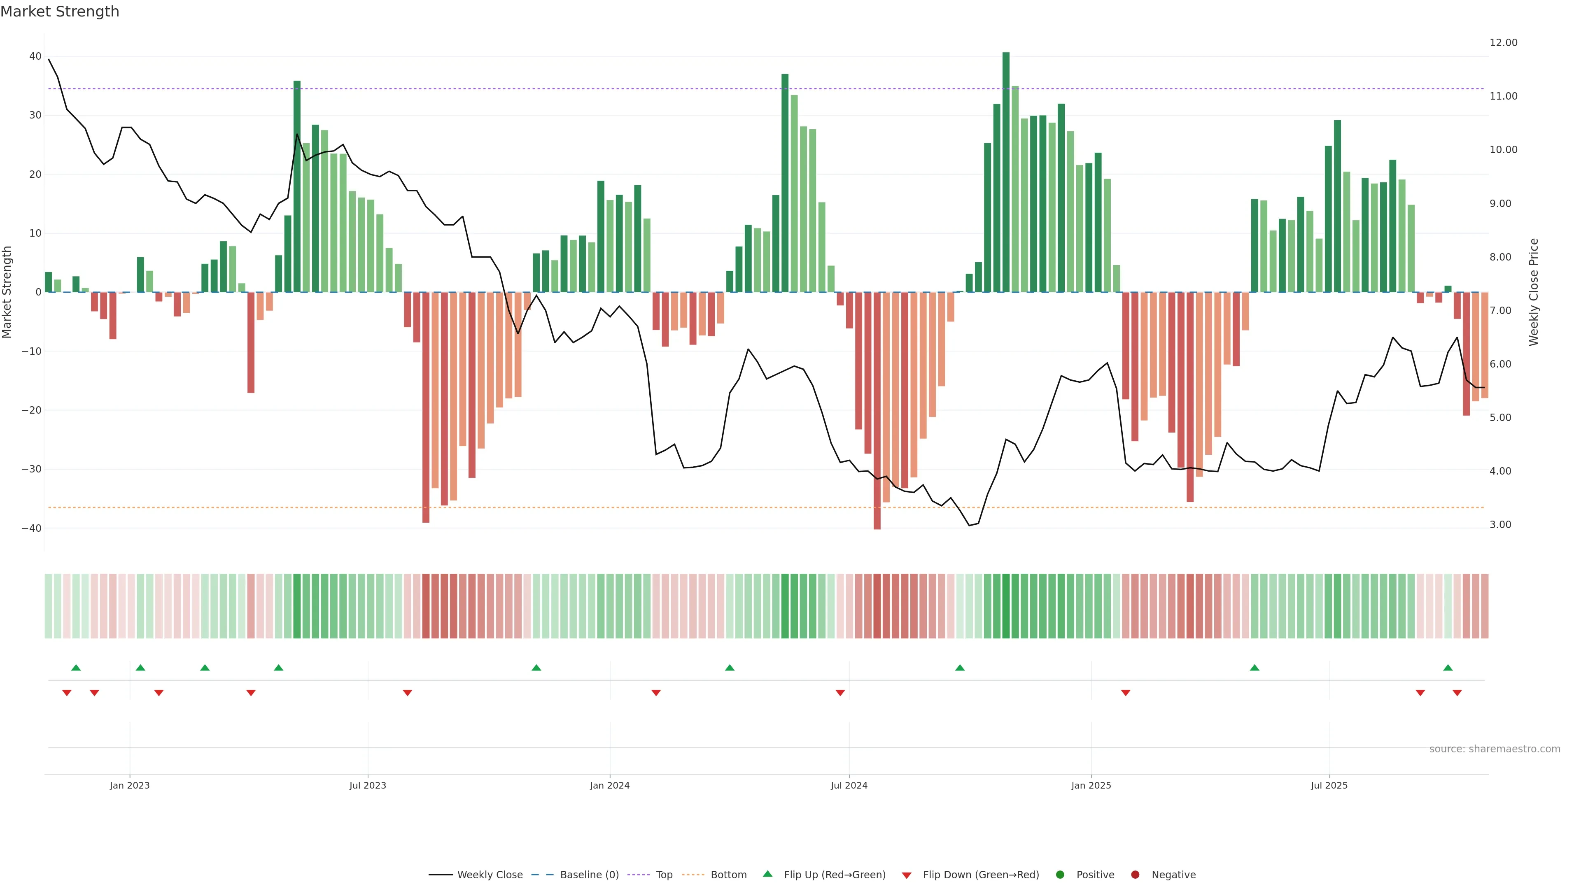The image size is (1581, 889).
Task: Click the Jan 2024 x-axis label
Action: 609,785
